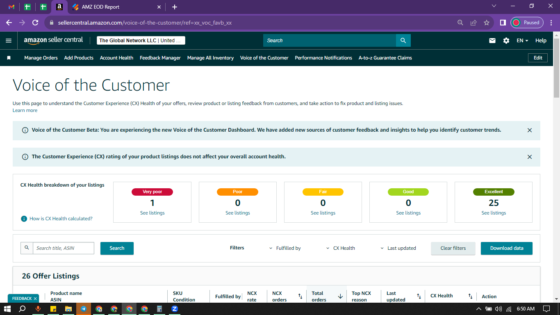Open Sticky Notes from the taskbar
560x315 pixels.
tap(53, 309)
